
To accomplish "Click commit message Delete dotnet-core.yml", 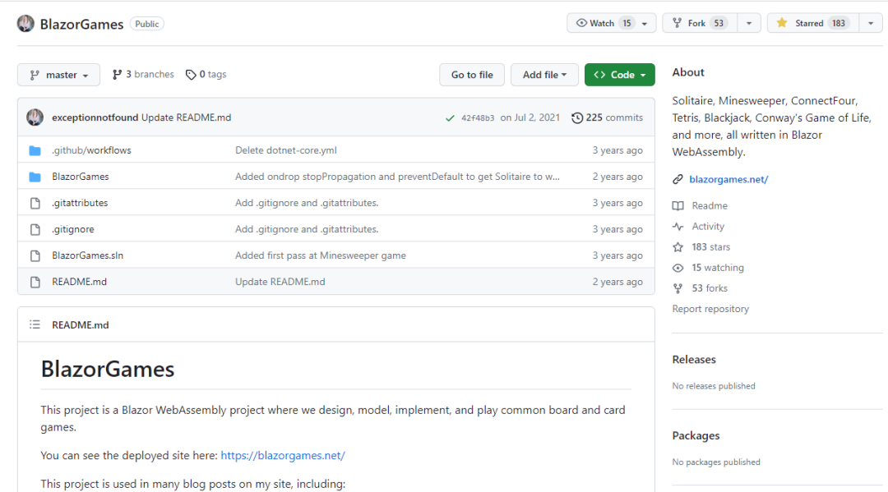I will point(286,150).
